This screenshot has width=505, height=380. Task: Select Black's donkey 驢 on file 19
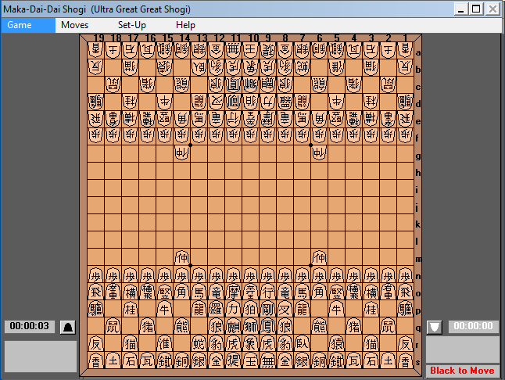(95, 309)
